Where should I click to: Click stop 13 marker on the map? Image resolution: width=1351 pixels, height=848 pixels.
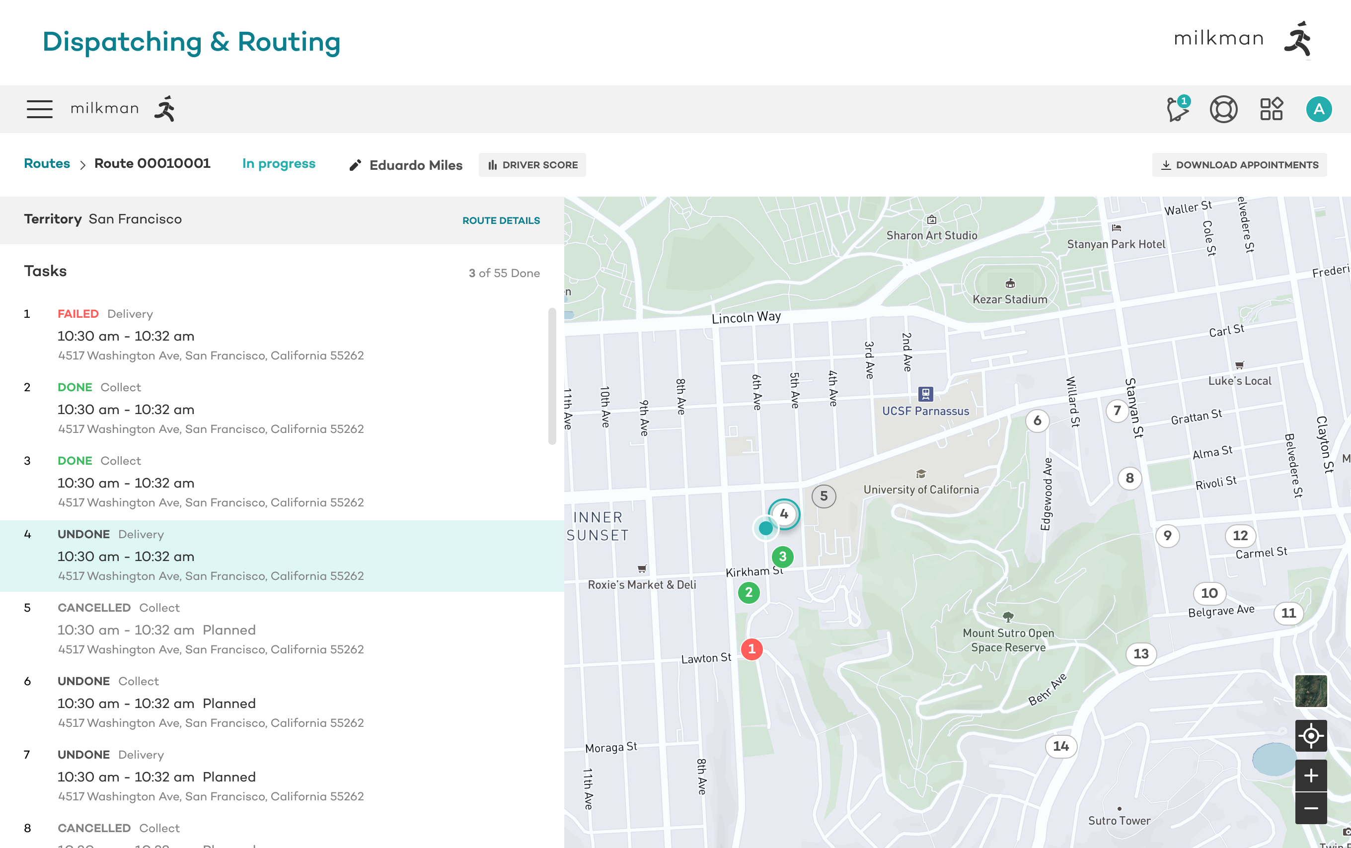click(1140, 654)
